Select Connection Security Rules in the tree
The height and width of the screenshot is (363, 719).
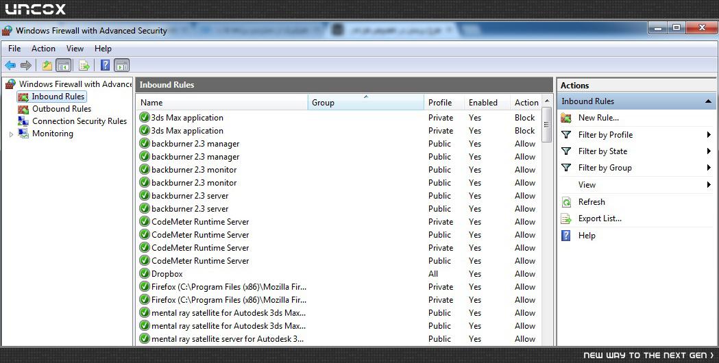(x=80, y=121)
